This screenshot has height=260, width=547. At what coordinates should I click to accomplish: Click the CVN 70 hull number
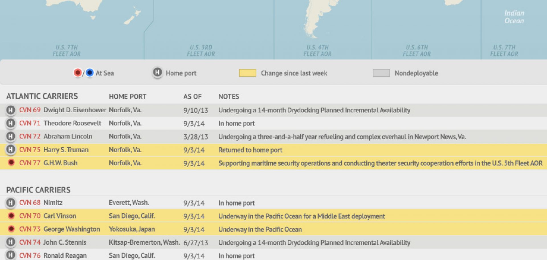(30, 216)
